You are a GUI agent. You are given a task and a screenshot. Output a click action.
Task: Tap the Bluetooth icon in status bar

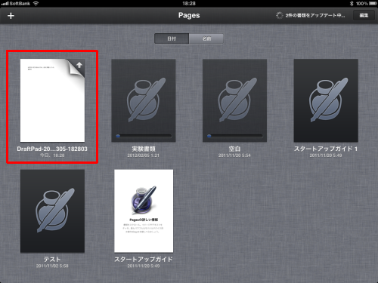(x=352, y=4)
